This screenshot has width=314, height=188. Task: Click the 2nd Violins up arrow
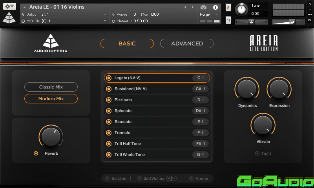click(x=169, y=179)
